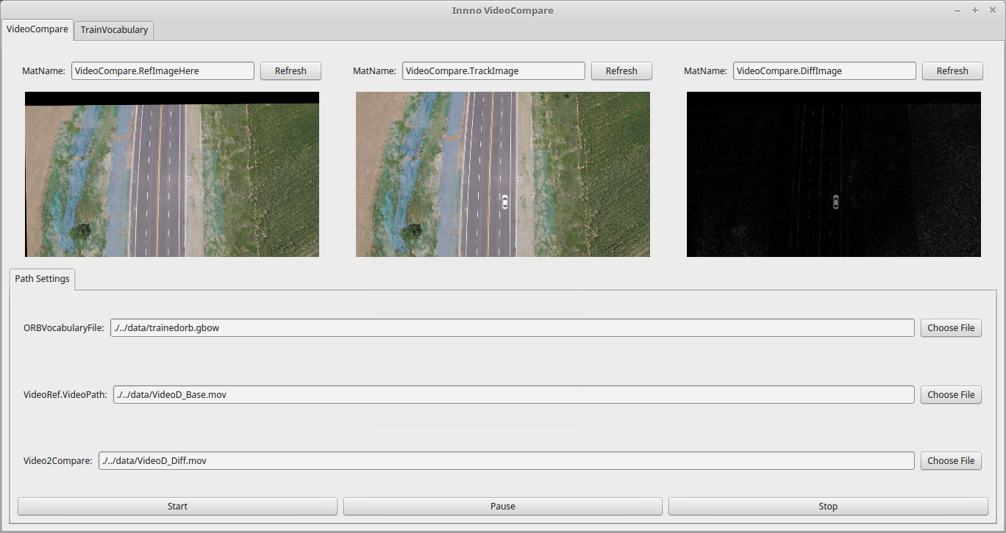Click the ORBVocabularyFile path field
Viewport: 1006px width, 533px height.
pyautogui.click(x=513, y=328)
